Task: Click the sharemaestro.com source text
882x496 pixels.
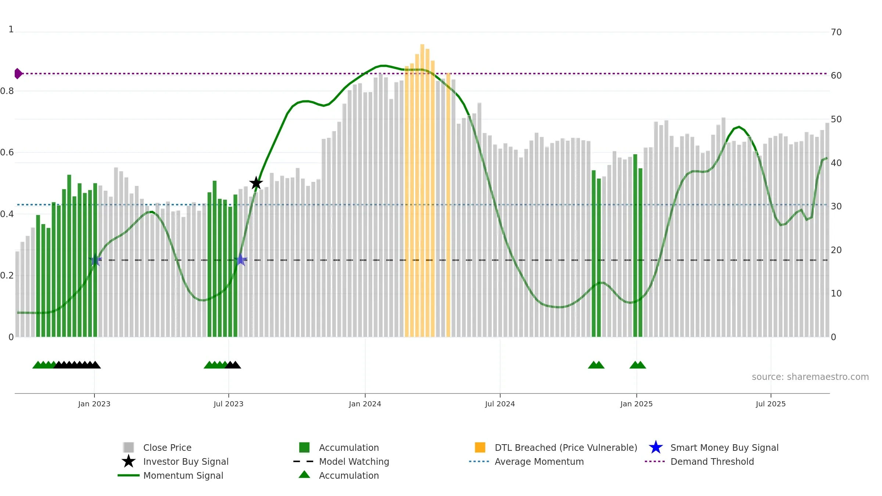Action: (810, 377)
